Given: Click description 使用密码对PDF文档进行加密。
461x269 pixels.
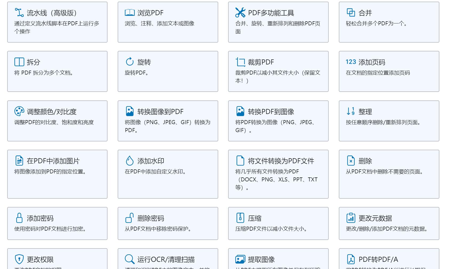Looking at the screenshot, I should click(51, 229).
